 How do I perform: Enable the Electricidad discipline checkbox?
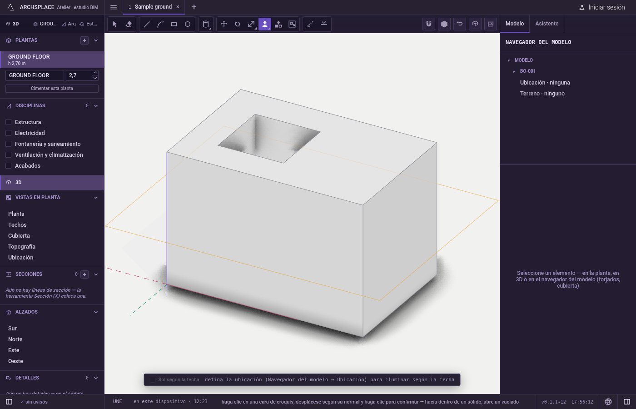coord(8,133)
